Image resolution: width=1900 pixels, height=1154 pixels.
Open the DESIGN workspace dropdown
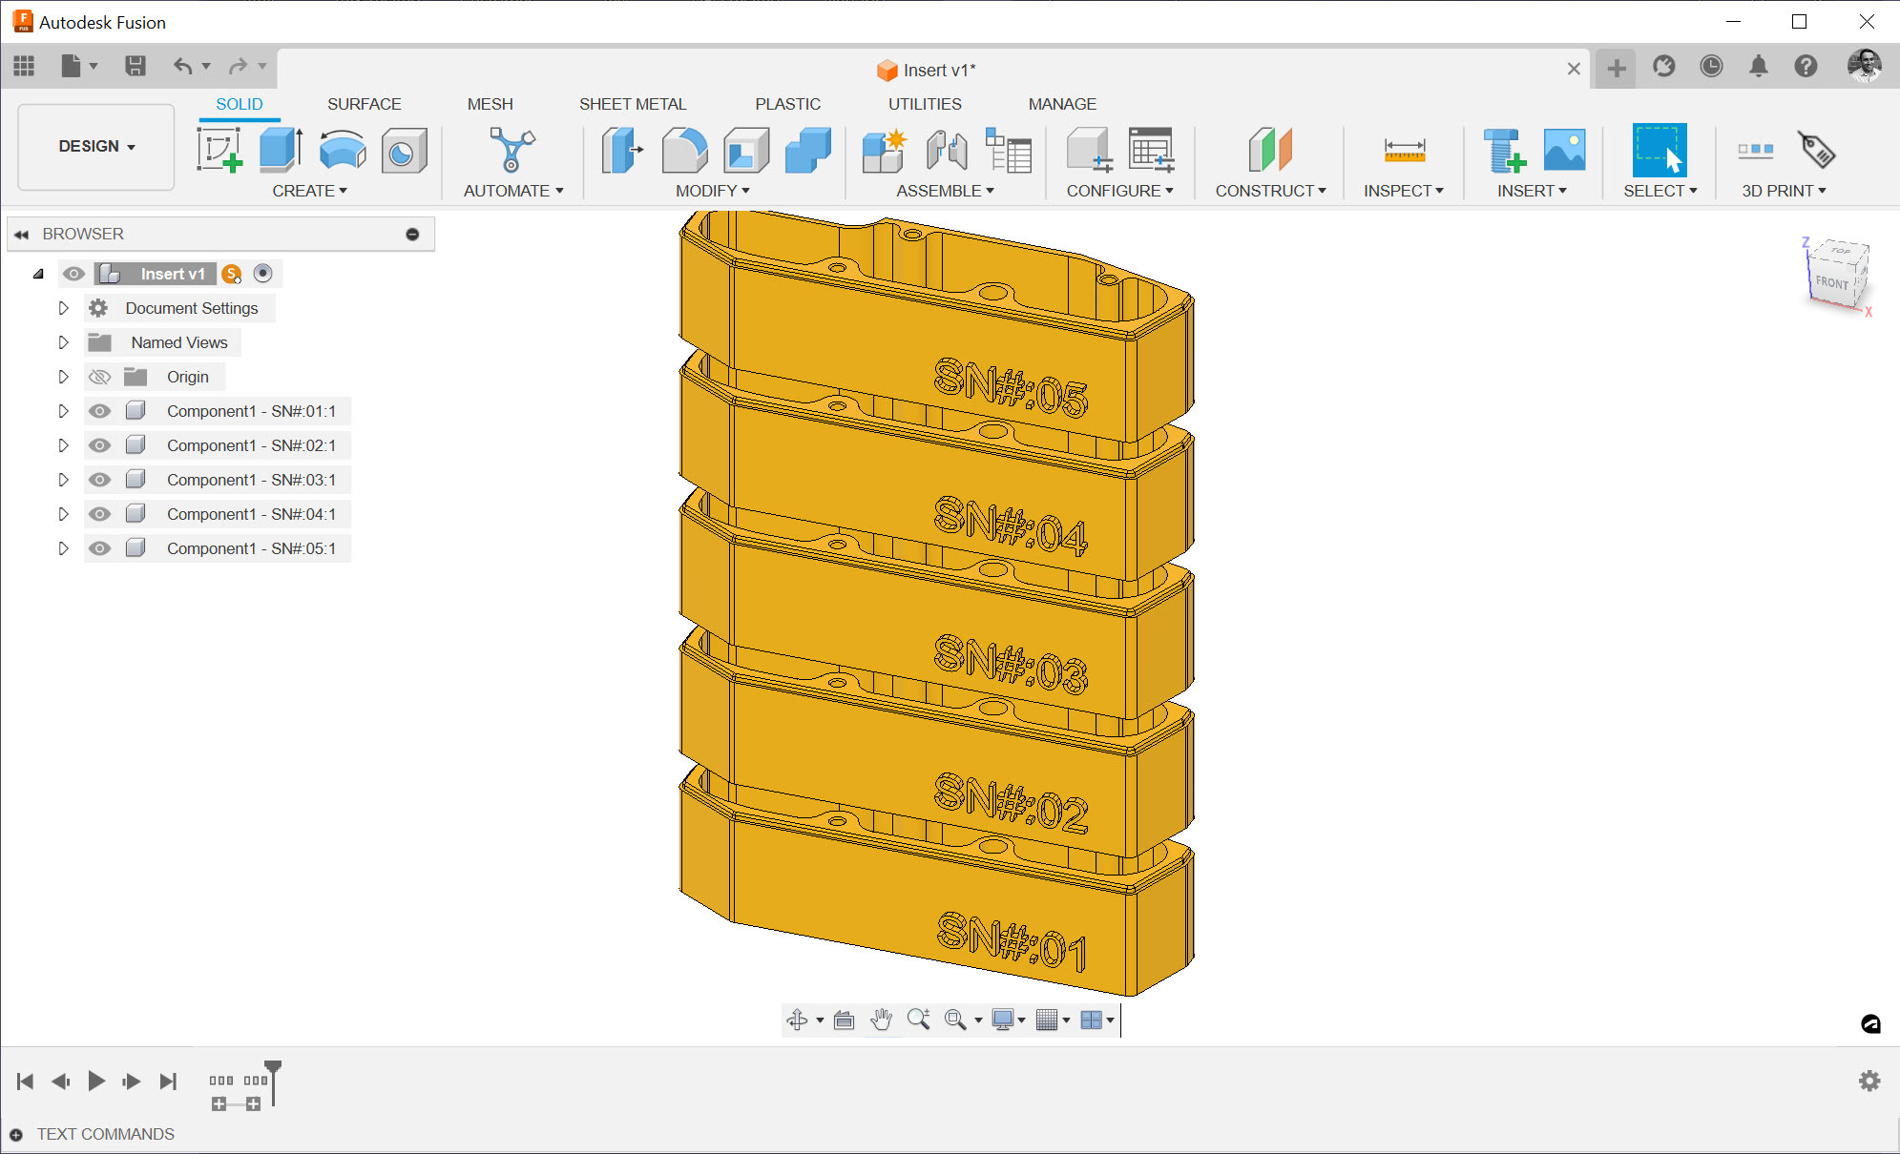(96, 146)
